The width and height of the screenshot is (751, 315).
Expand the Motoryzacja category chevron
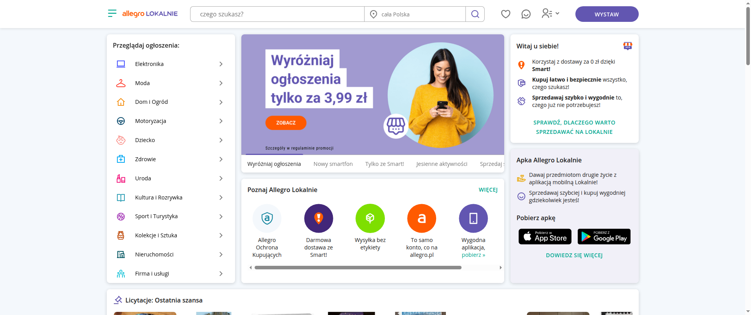point(221,121)
